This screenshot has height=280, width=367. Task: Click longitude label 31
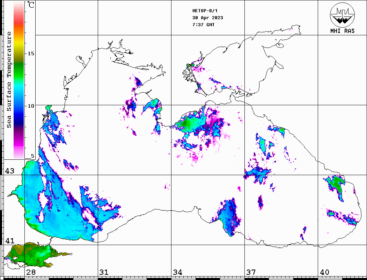coord(104,272)
